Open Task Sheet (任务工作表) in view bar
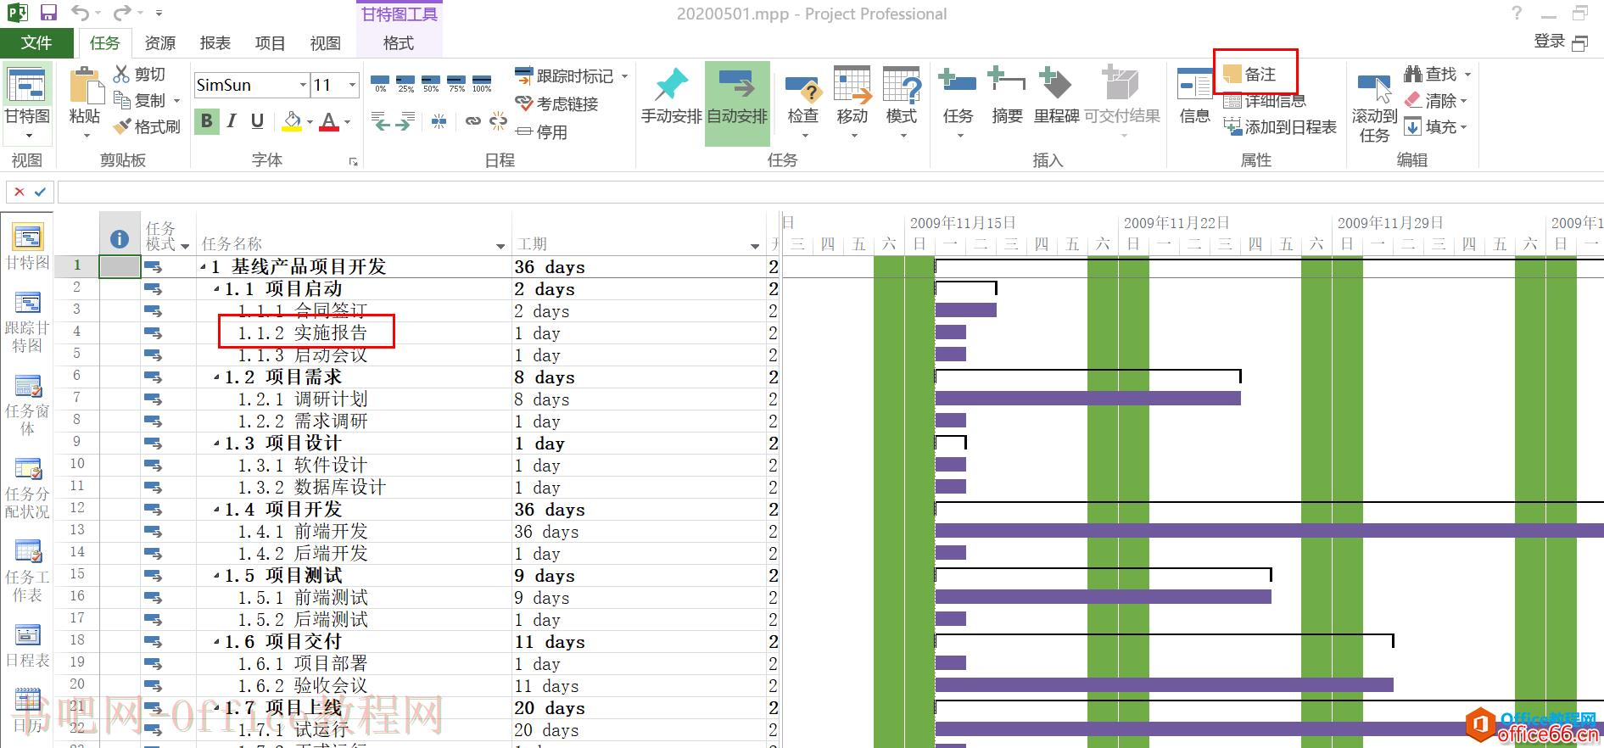 [27, 571]
